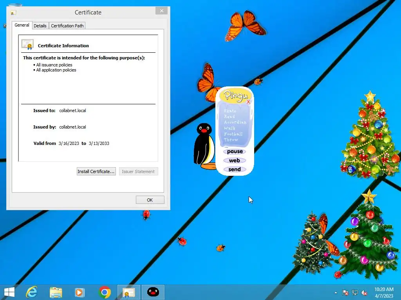Click Issued to value collabnet.local
This screenshot has width=401, height=300.
(x=72, y=111)
